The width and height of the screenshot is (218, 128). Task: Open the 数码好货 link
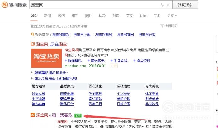point(67,104)
